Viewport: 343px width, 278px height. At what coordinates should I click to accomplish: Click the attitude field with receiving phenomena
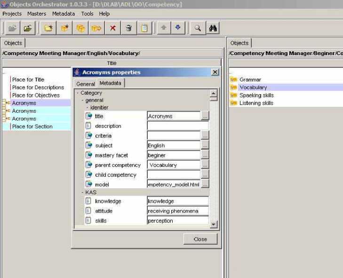(x=178, y=211)
